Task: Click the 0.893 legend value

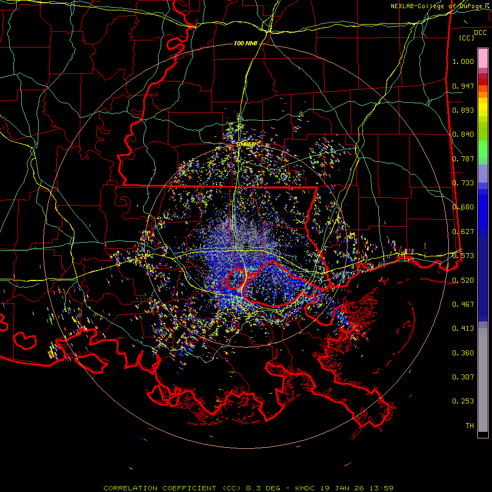Action: (x=463, y=110)
